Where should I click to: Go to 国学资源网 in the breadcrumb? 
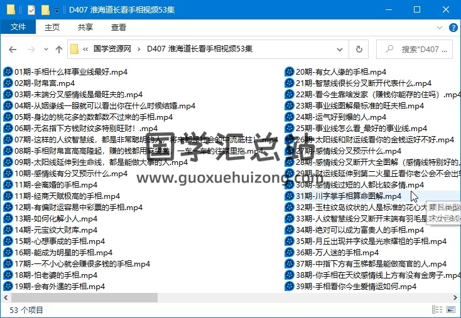pyautogui.click(x=112, y=49)
